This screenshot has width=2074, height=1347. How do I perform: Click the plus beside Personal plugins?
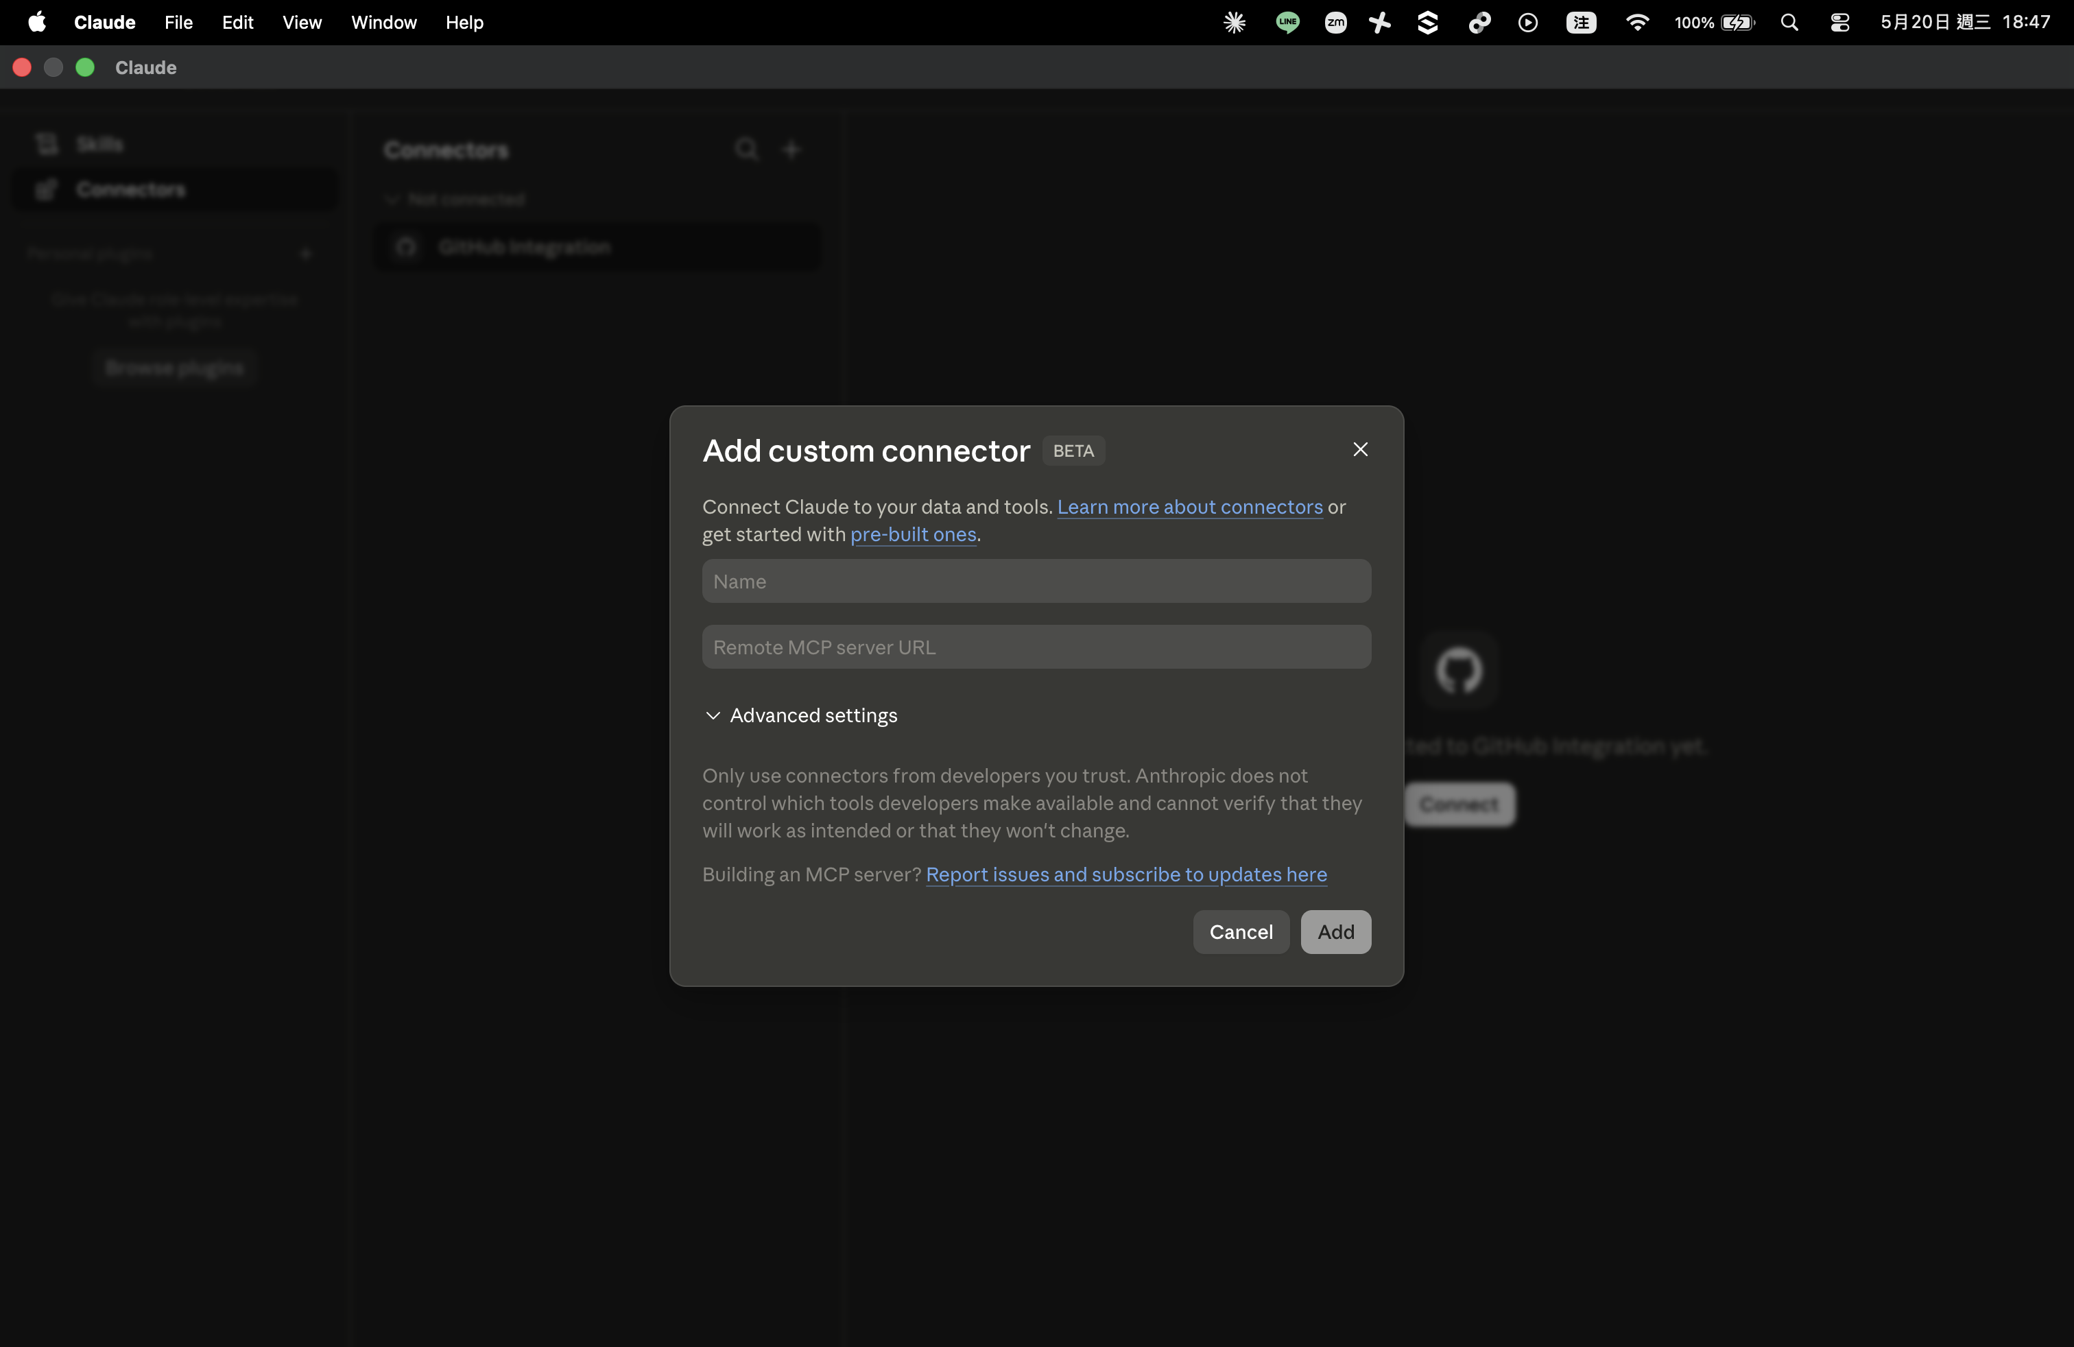(306, 254)
